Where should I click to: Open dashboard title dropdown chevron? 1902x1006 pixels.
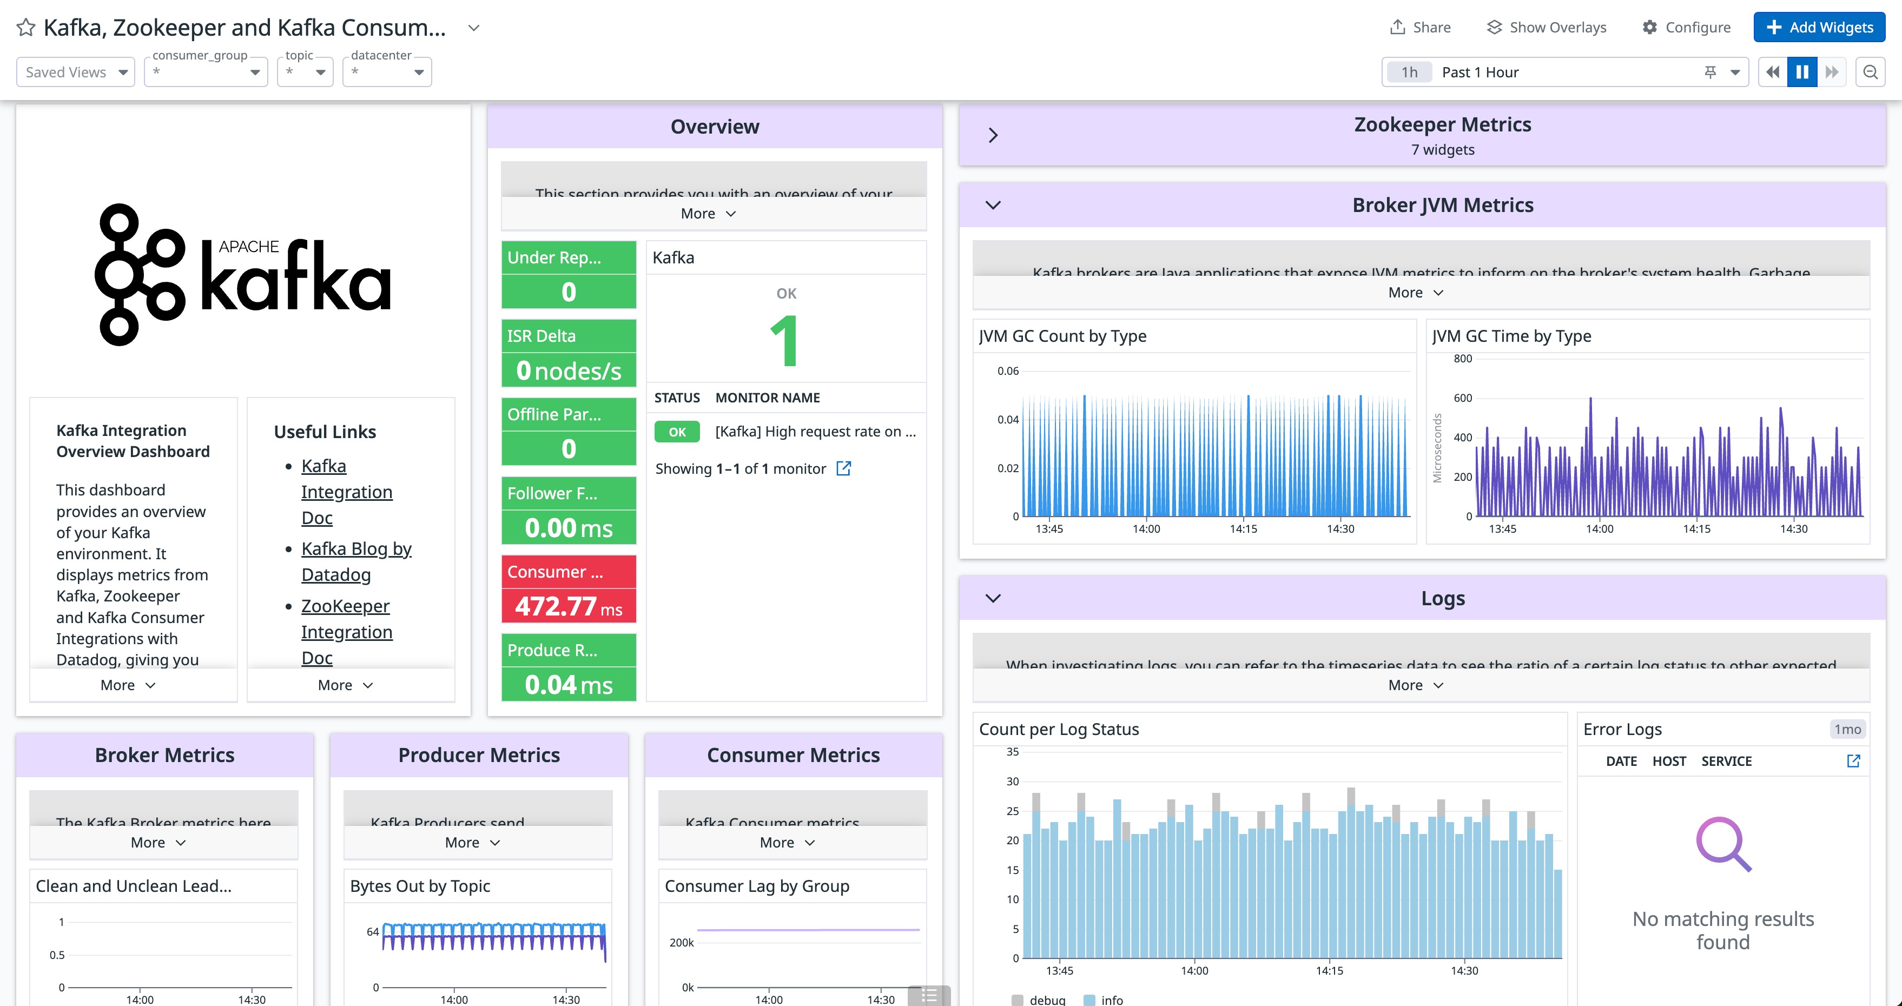(474, 28)
